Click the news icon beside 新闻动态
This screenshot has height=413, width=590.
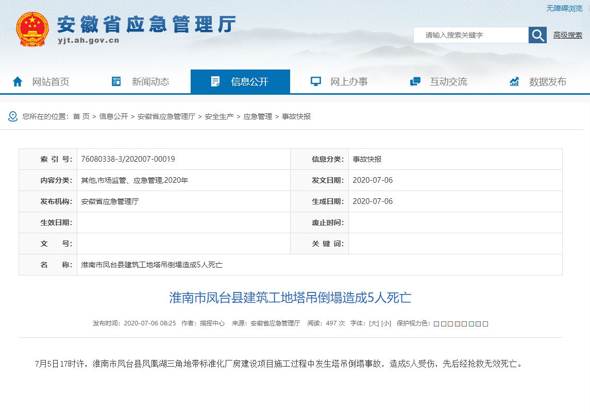[x=116, y=81]
